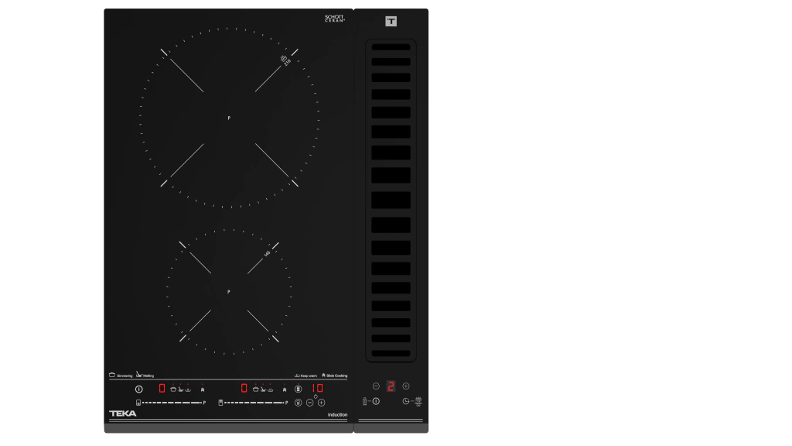
Task: Click the TEKA brand logo
Action: 122,413
